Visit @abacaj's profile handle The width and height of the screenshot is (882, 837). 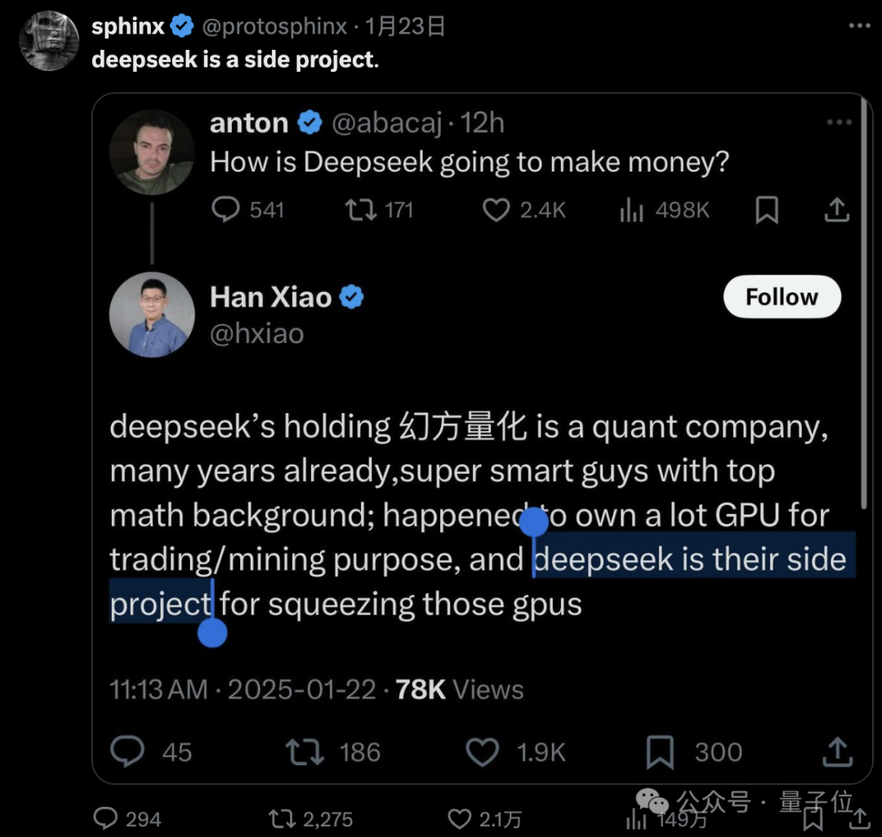tap(388, 122)
